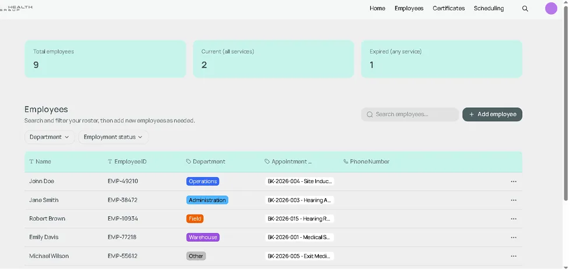570x271 pixels.
Task: Click employee ID EMP-10934
Action: [x=123, y=219]
